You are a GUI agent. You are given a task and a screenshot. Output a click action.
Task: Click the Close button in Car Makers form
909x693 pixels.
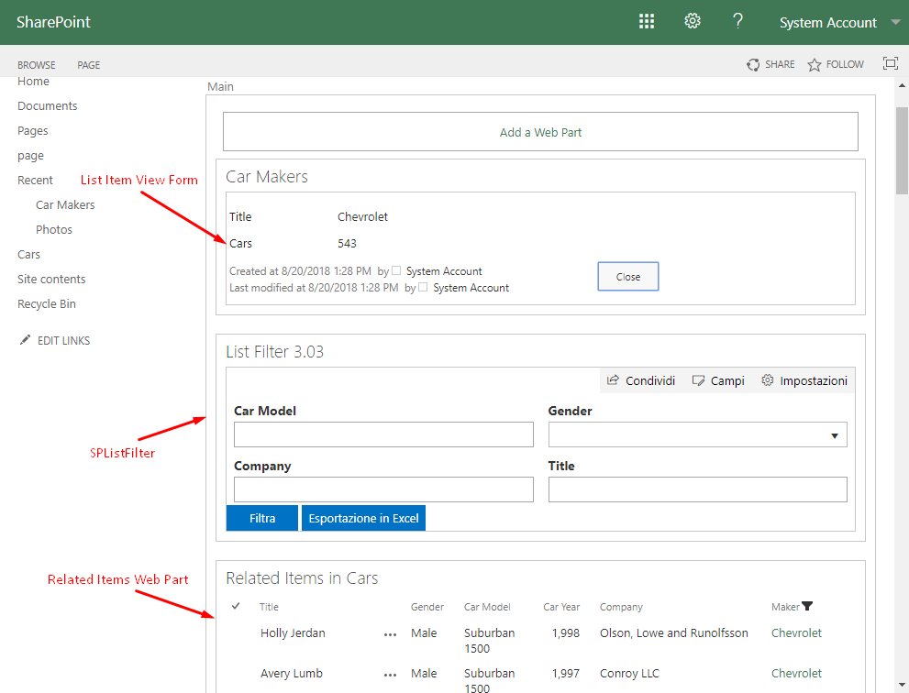627,277
